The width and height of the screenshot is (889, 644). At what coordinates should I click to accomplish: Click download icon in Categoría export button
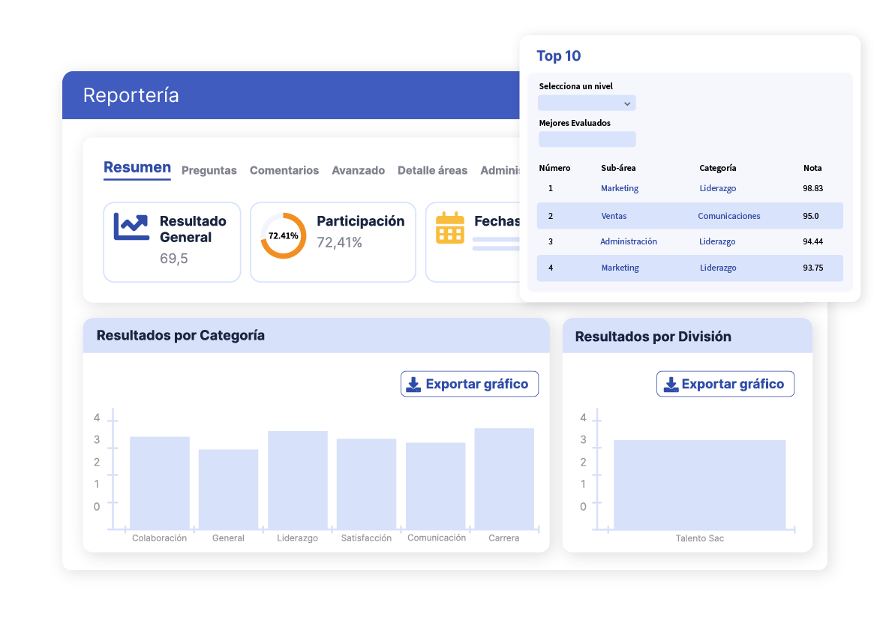pyautogui.click(x=413, y=384)
